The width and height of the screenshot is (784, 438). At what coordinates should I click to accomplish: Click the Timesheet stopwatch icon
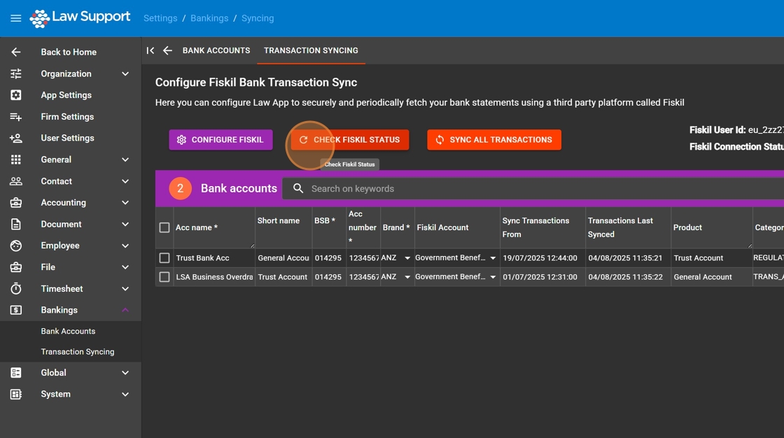pyautogui.click(x=16, y=288)
